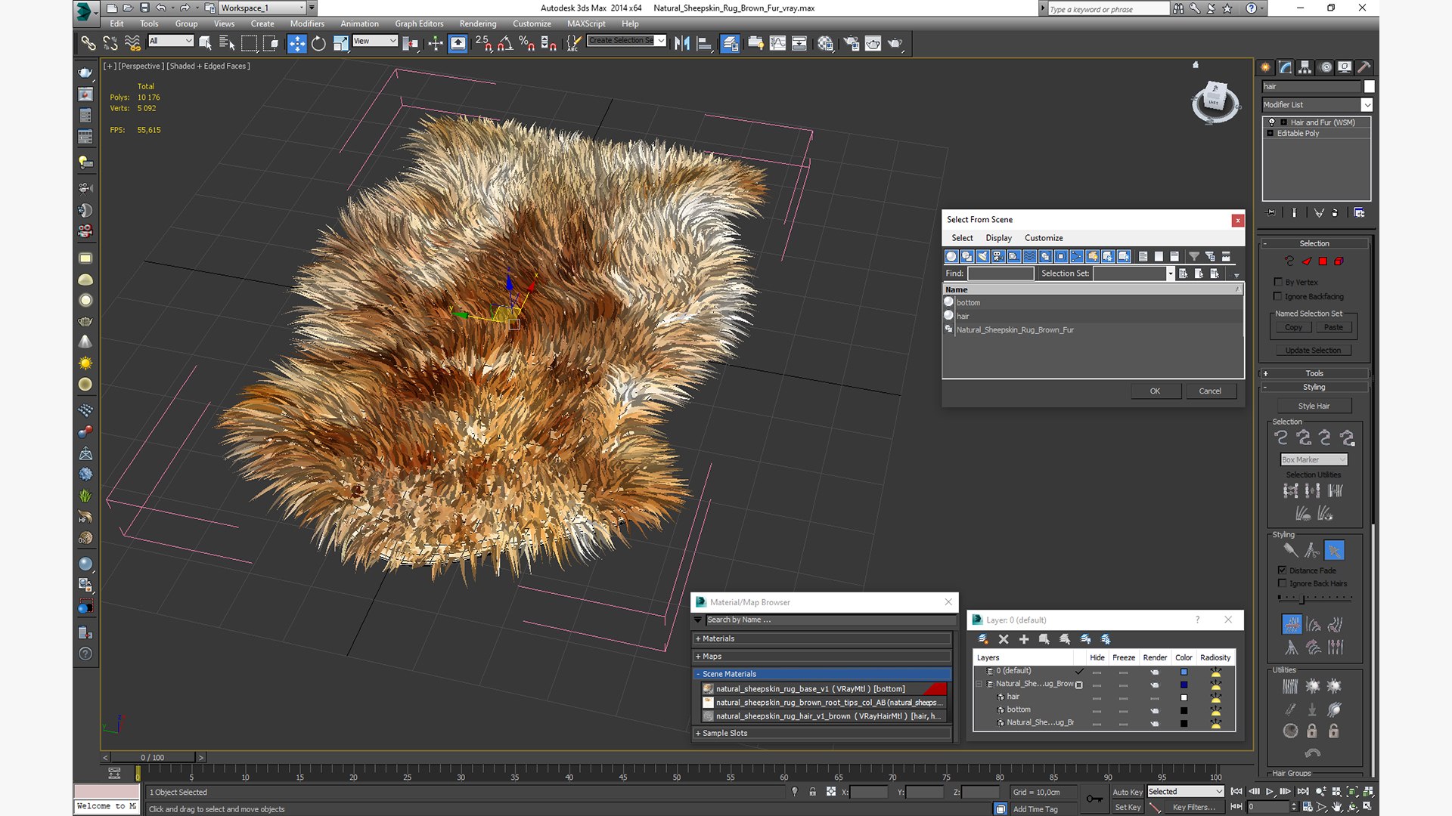Click the blue color swatch of default layer
The image size is (1452, 816).
tap(1184, 672)
